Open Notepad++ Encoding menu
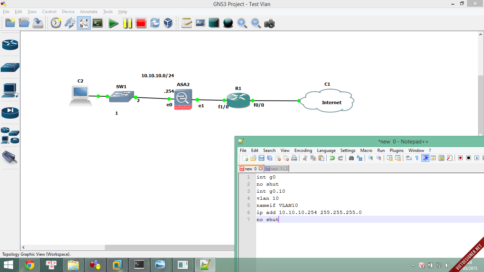Image resolution: width=484 pixels, height=272 pixels. [x=303, y=151]
